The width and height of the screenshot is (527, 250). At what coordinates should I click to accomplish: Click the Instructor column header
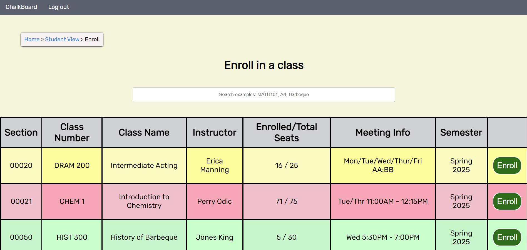click(x=214, y=133)
